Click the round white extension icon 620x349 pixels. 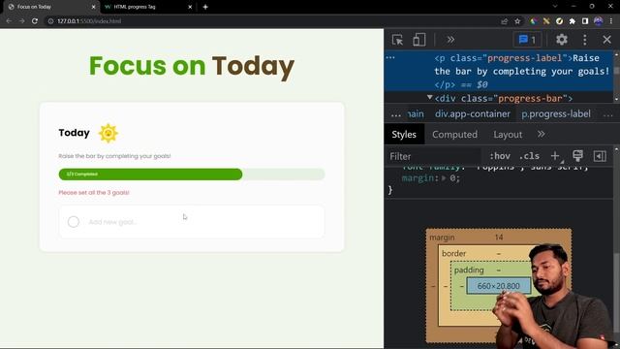[x=559, y=21]
